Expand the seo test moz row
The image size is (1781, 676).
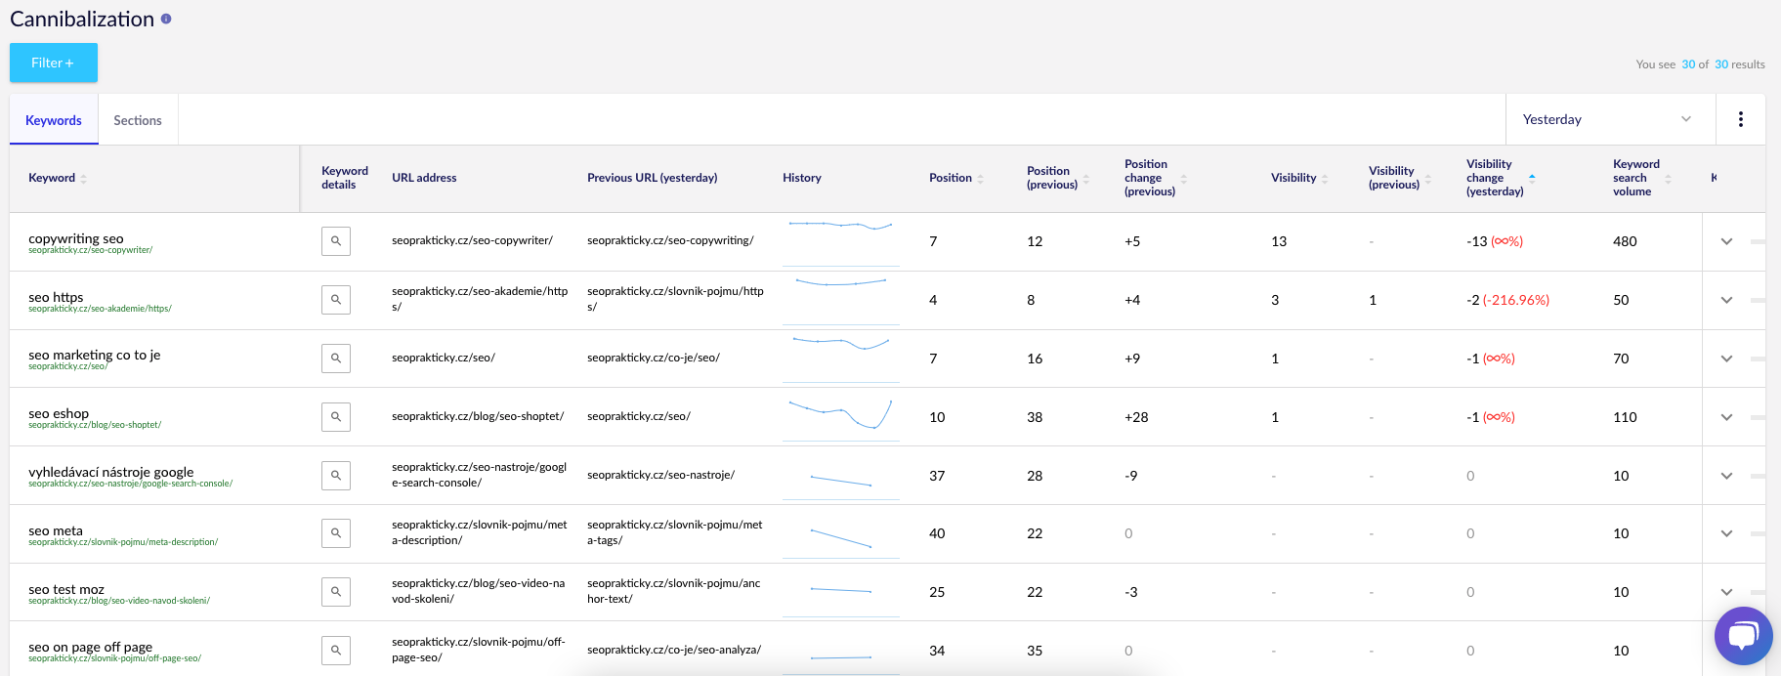pos(1726,592)
